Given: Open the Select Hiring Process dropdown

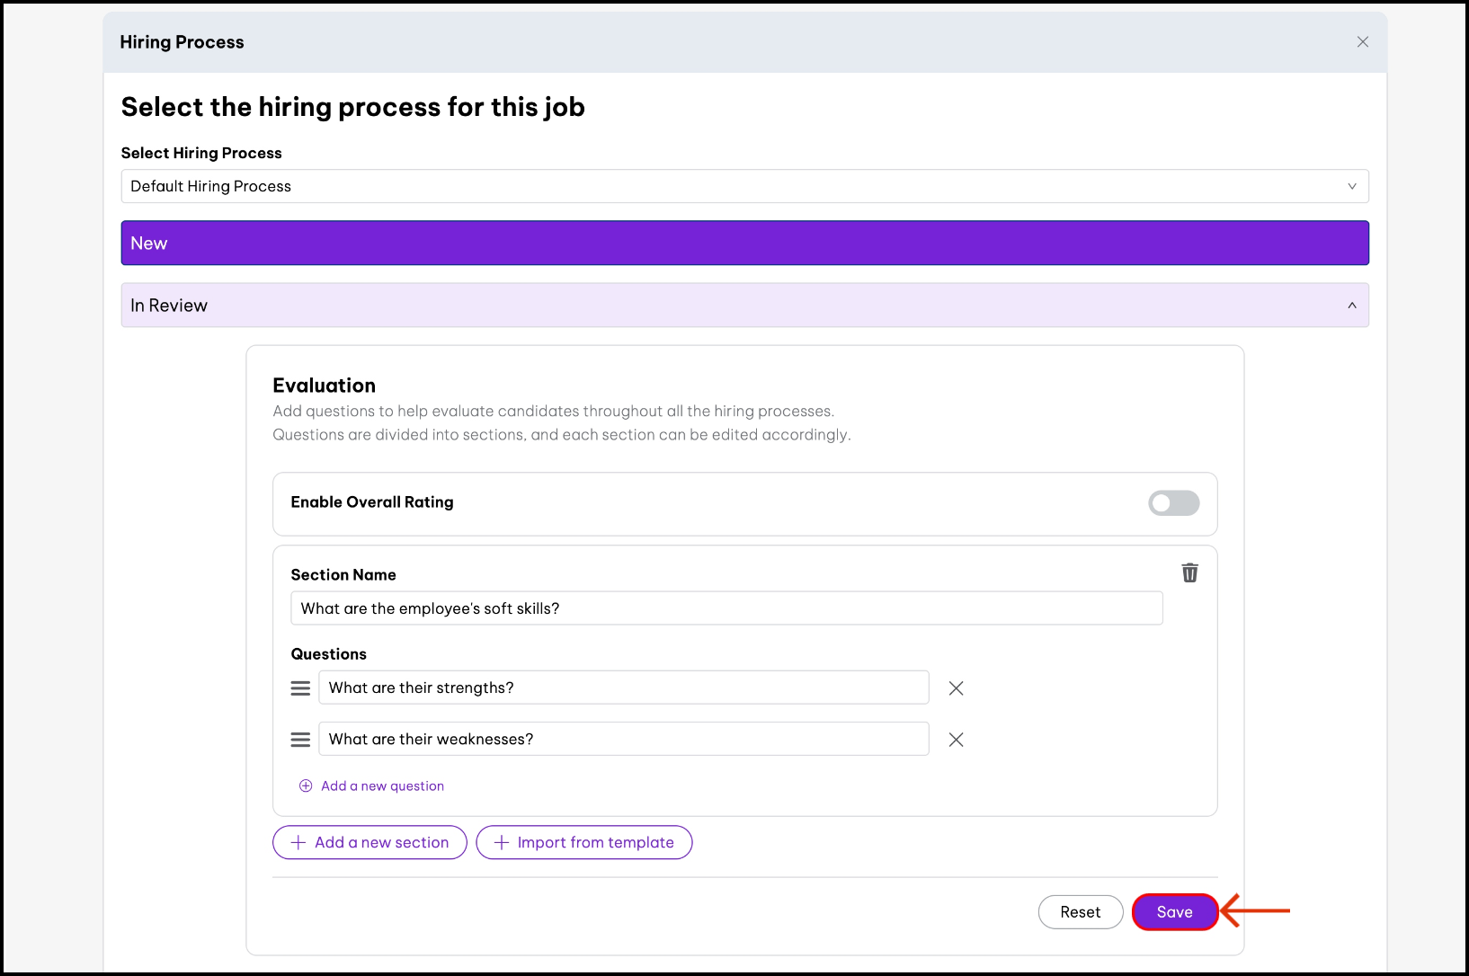Looking at the screenshot, I should click(x=744, y=186).
